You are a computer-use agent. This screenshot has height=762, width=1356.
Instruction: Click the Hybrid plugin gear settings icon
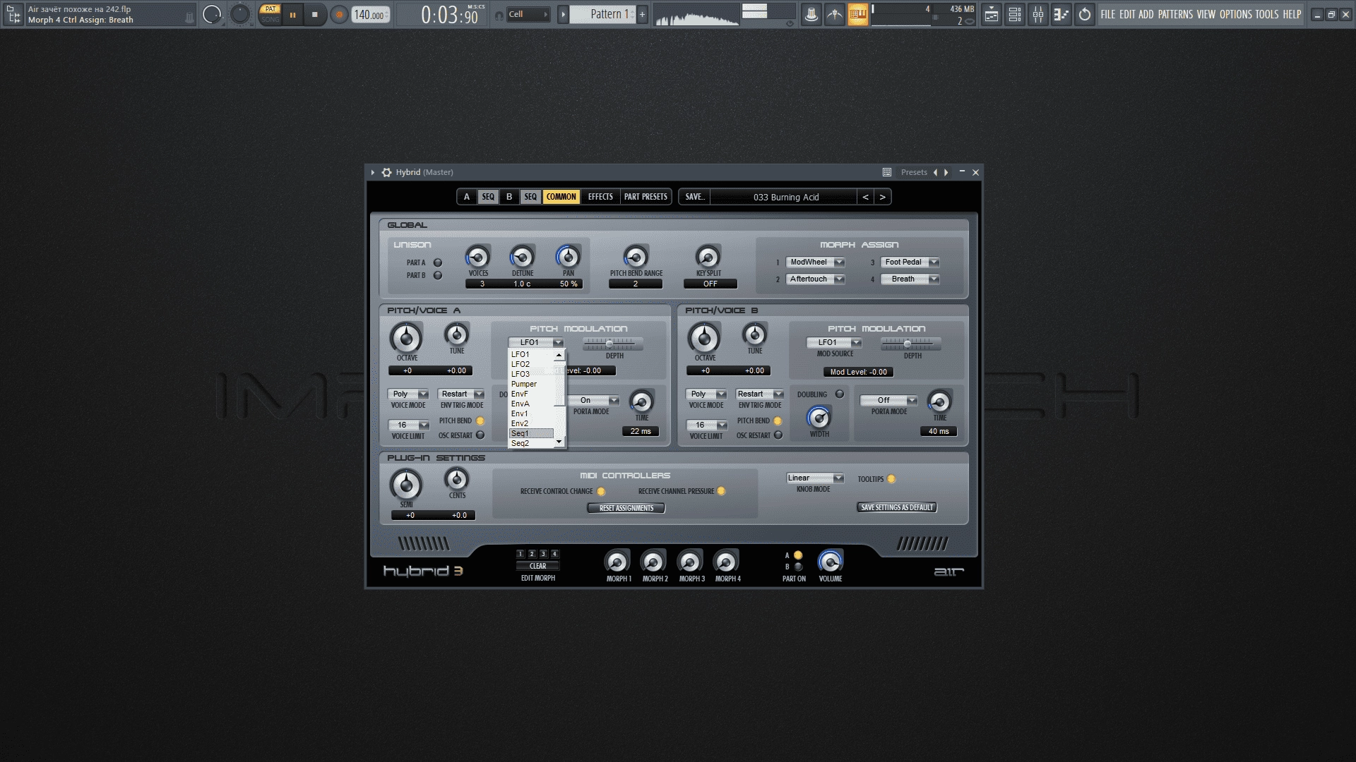[386, 172]
